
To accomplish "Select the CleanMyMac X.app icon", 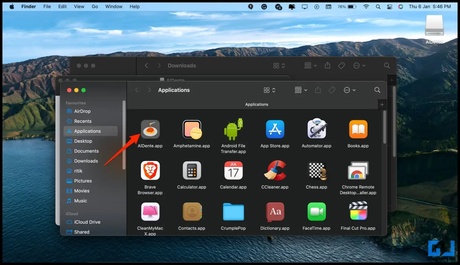I will [x=150, y=212].
